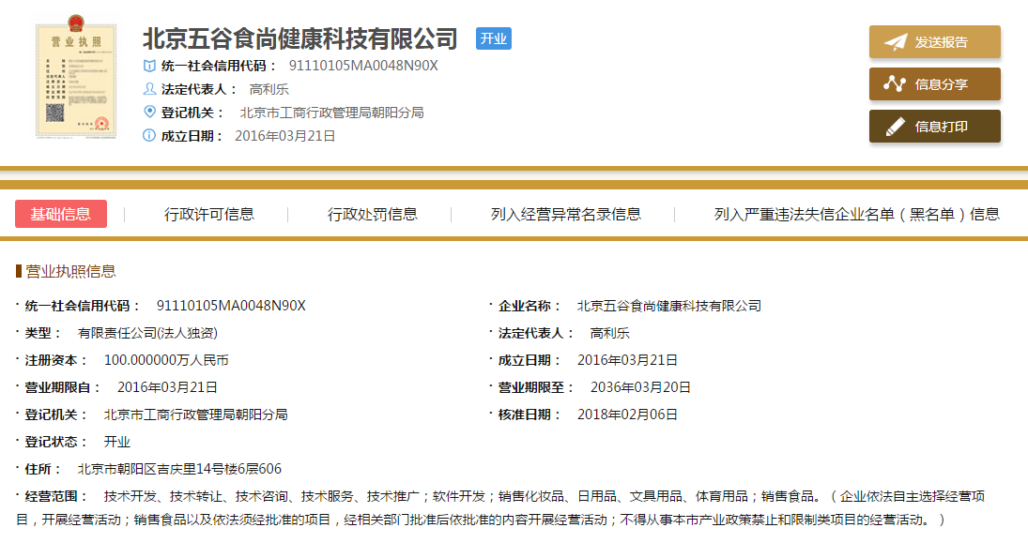Click the book icon beside 统一社会信用代码
Viewport: 1028px width, 543px height.
148,66
